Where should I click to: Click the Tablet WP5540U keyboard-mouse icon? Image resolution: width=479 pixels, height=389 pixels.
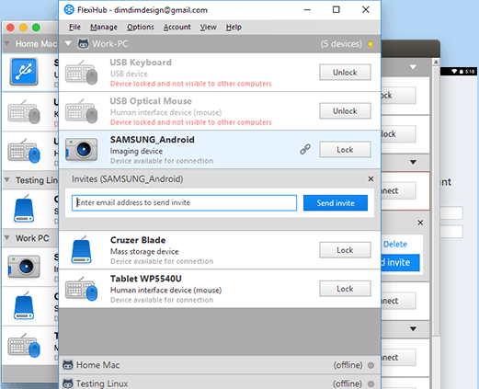tap(81, 289)
